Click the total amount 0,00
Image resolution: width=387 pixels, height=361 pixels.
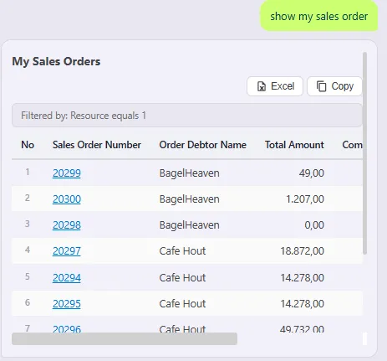point(314,225)
